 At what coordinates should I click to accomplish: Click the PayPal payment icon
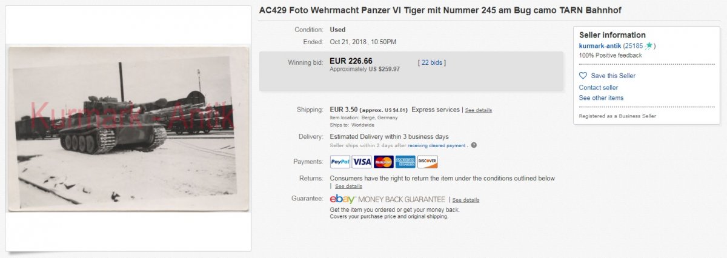[340, 162]
